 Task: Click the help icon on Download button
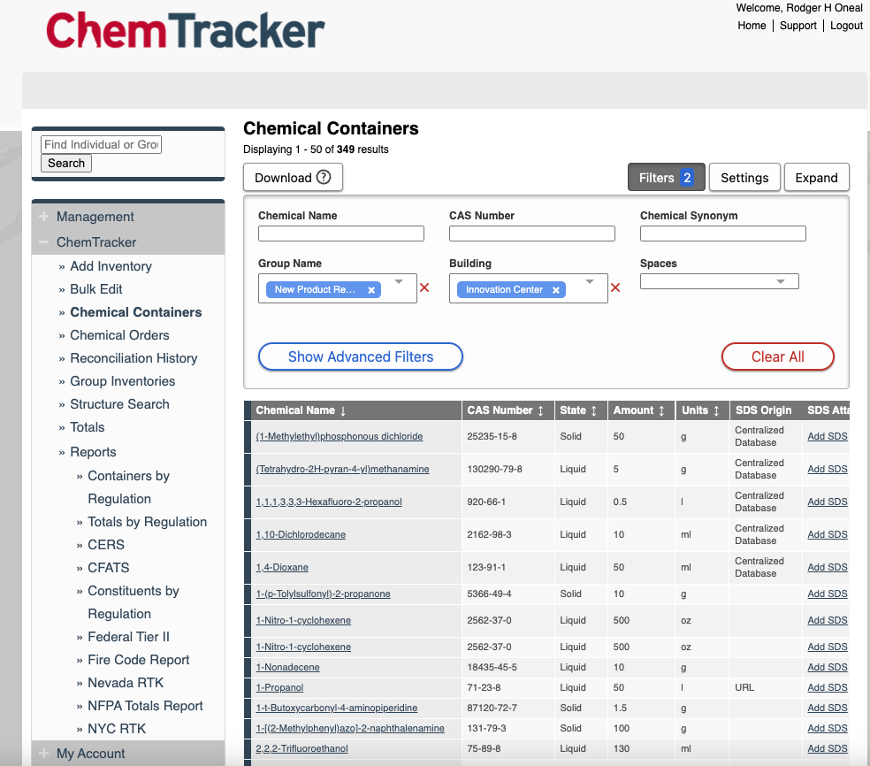click(x=324, y=177)
